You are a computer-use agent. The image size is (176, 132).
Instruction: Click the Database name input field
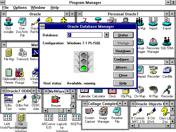pos(85,35)
